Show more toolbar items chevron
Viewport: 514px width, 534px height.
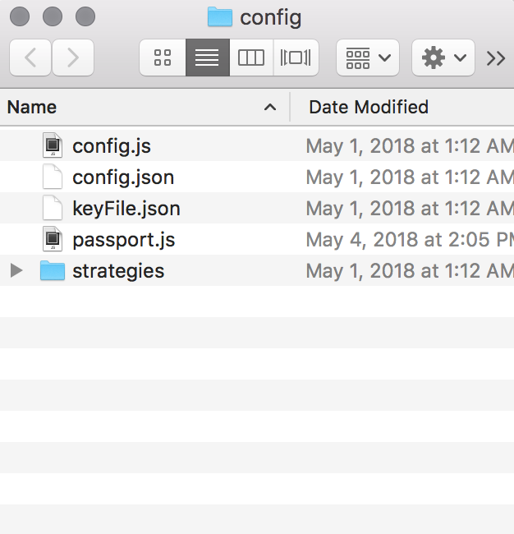pos(496,58)
